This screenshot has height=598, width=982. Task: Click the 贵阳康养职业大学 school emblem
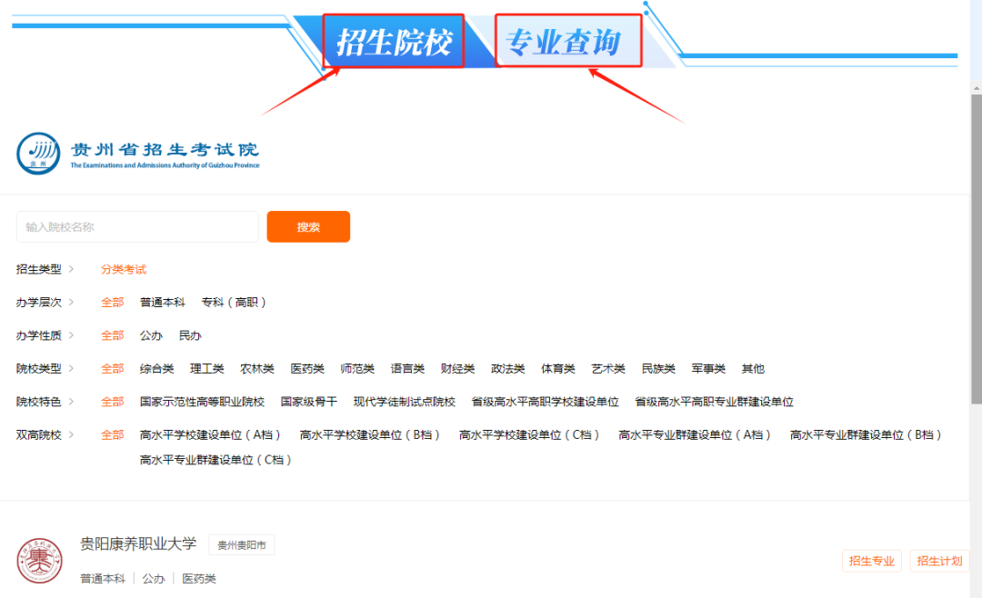(40, 561)
